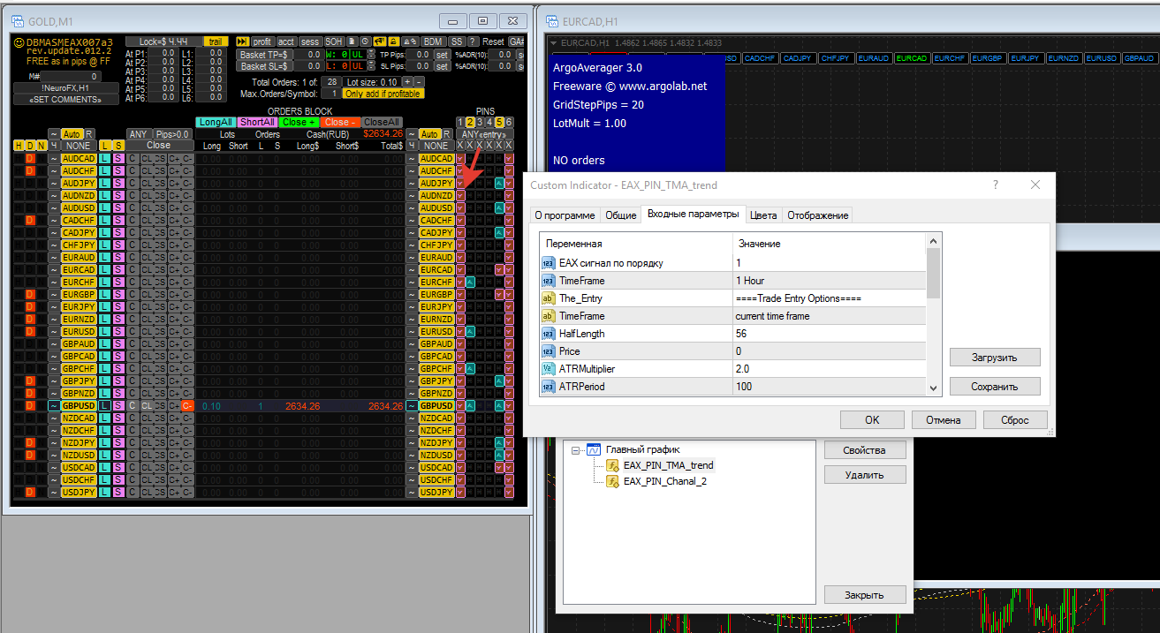Viewport: 1160px width, 633px height.
Task: Open the ANY«entry» selector under PINS
Action: (485, 135)
